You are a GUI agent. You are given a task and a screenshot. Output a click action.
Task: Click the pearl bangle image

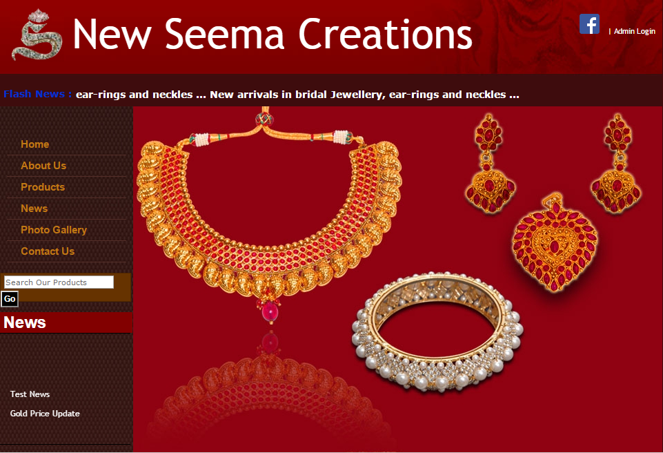[438, 332]
